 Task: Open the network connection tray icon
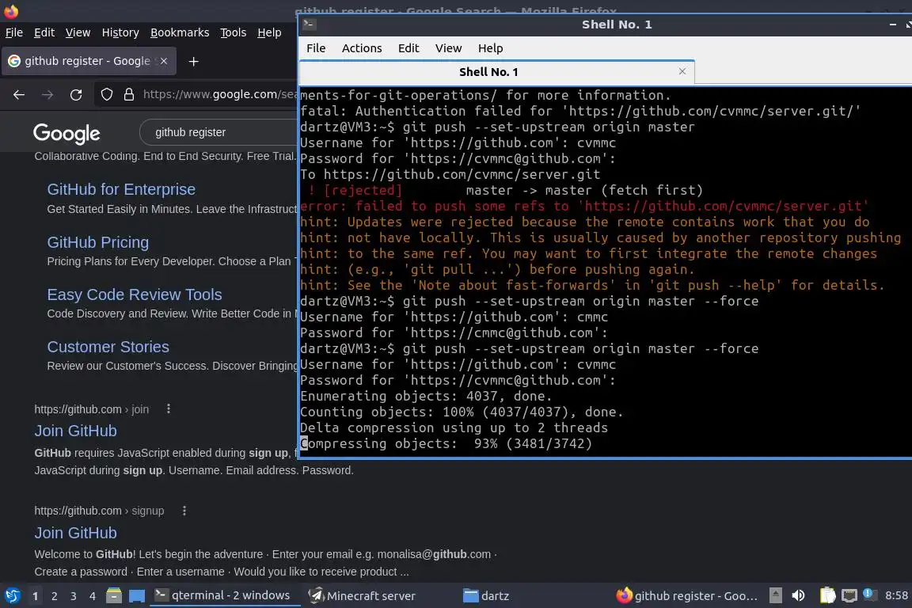click(849, 595)
